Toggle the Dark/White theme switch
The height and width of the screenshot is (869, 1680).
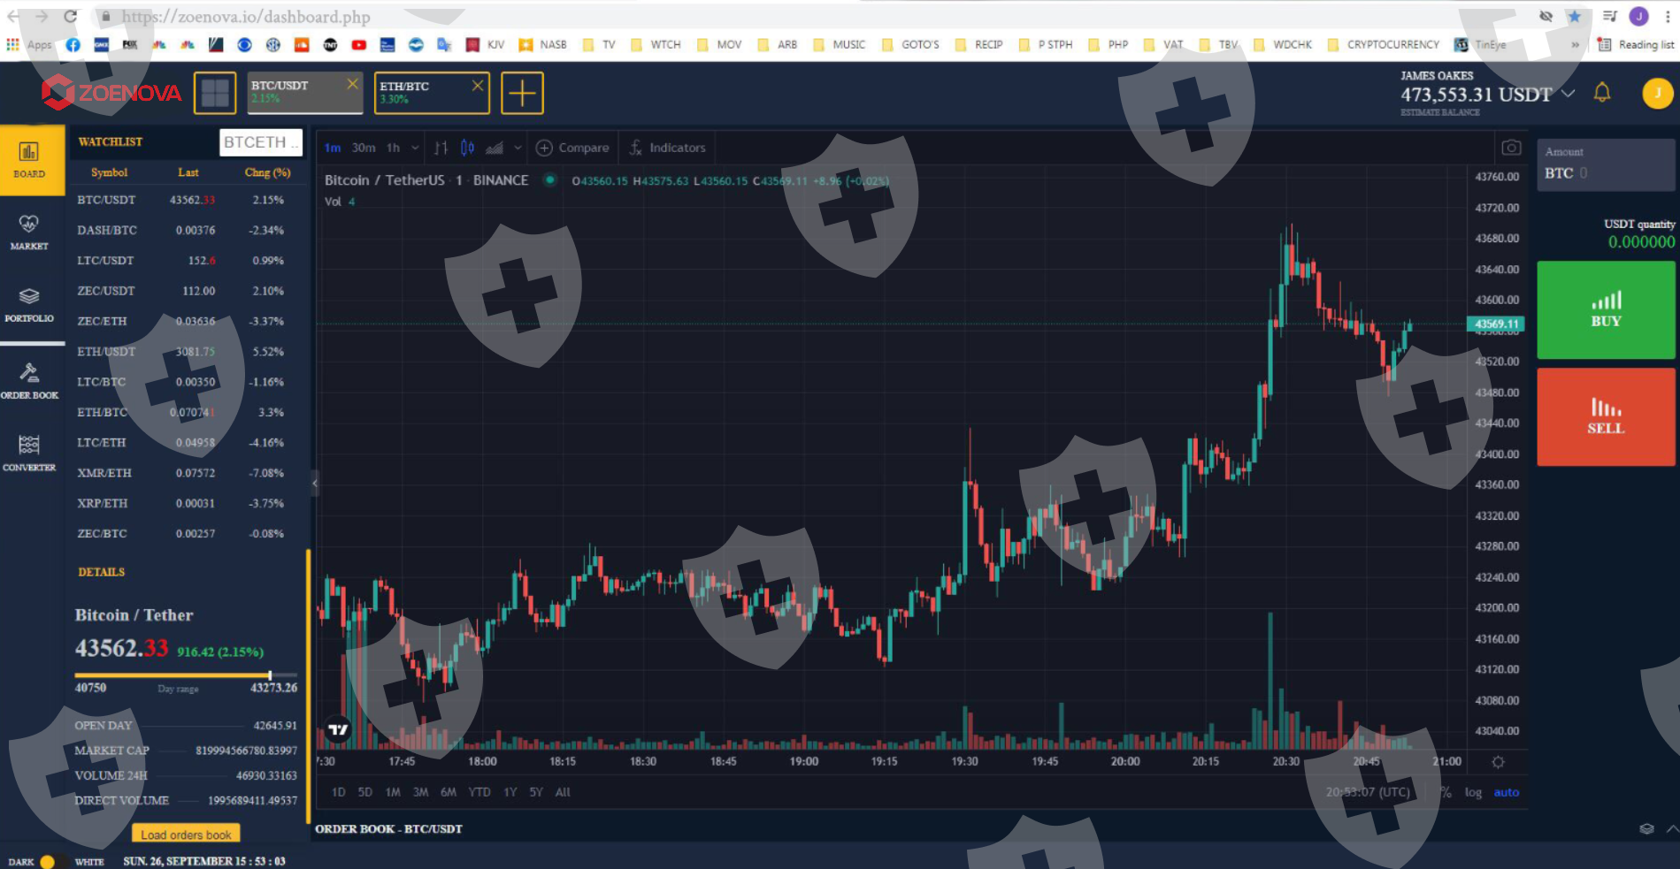point(48,861)
